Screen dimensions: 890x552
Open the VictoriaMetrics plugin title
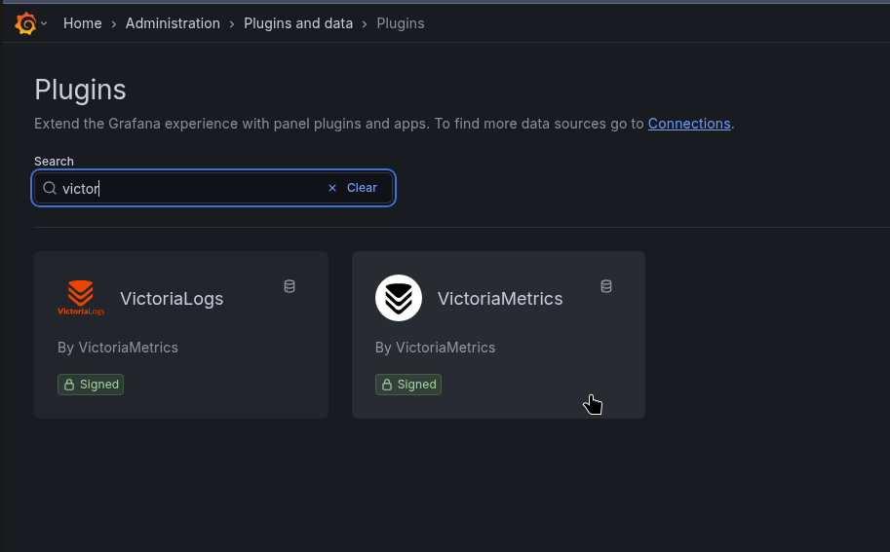click(x=500, y=299)
